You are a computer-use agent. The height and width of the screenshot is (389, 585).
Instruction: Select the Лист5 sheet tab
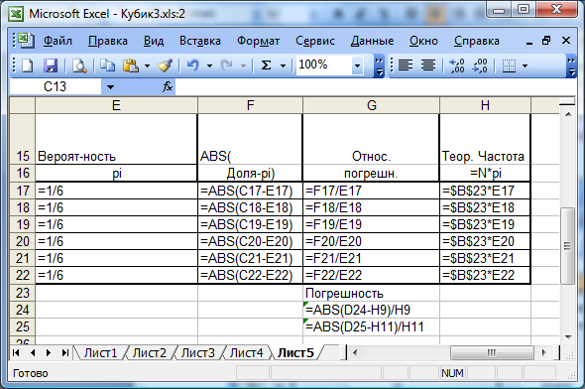(295, 353)
